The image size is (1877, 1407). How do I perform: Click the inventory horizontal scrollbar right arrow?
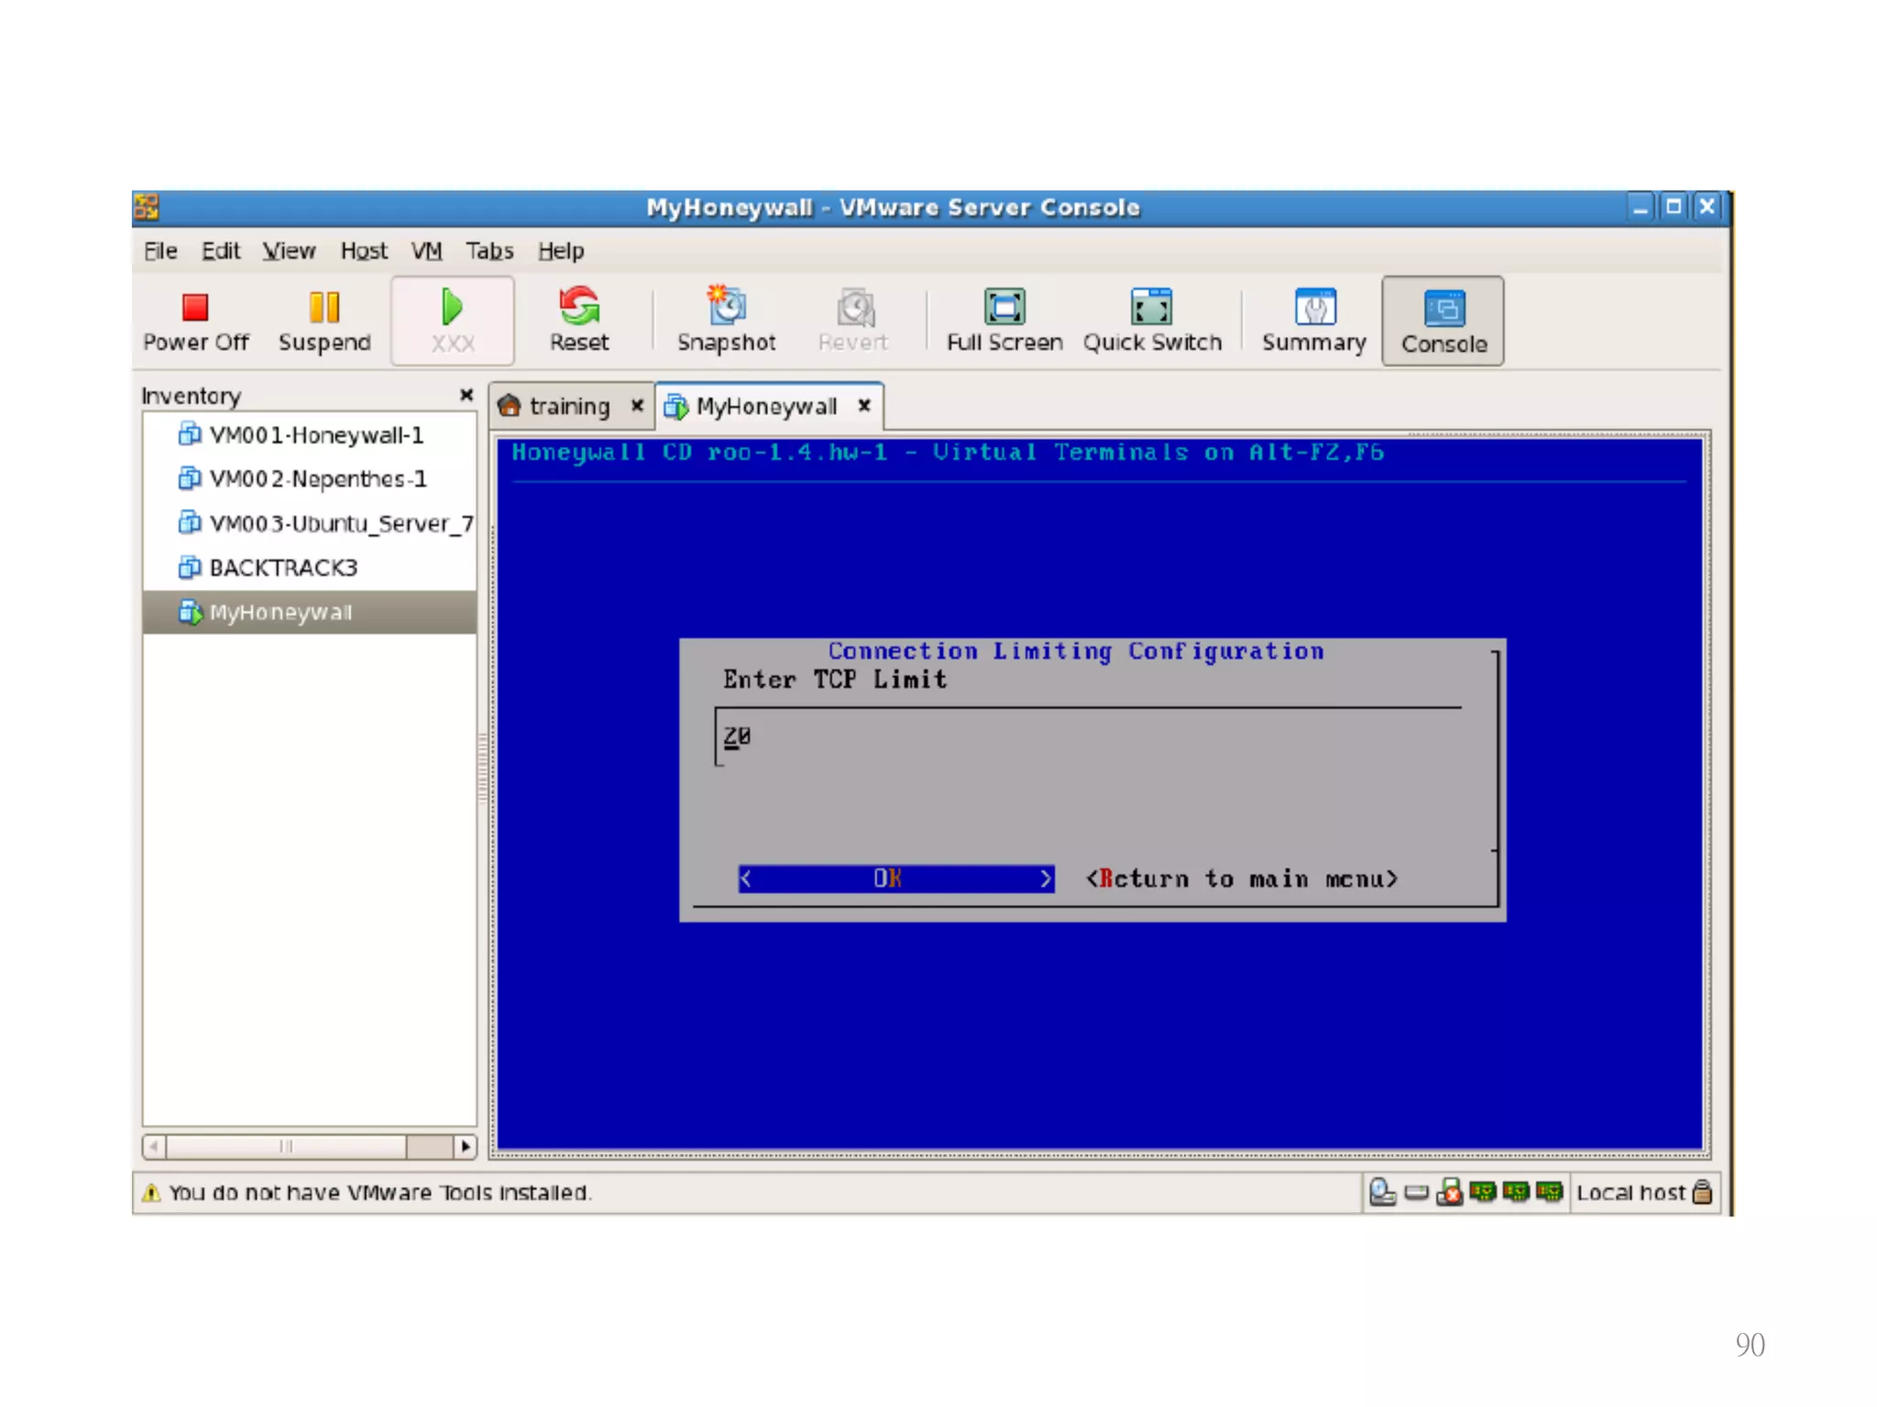point(466,1146)
